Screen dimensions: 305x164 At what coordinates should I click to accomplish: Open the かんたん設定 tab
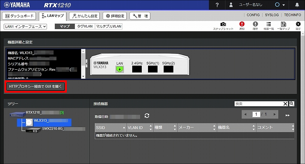pos(84,16)
